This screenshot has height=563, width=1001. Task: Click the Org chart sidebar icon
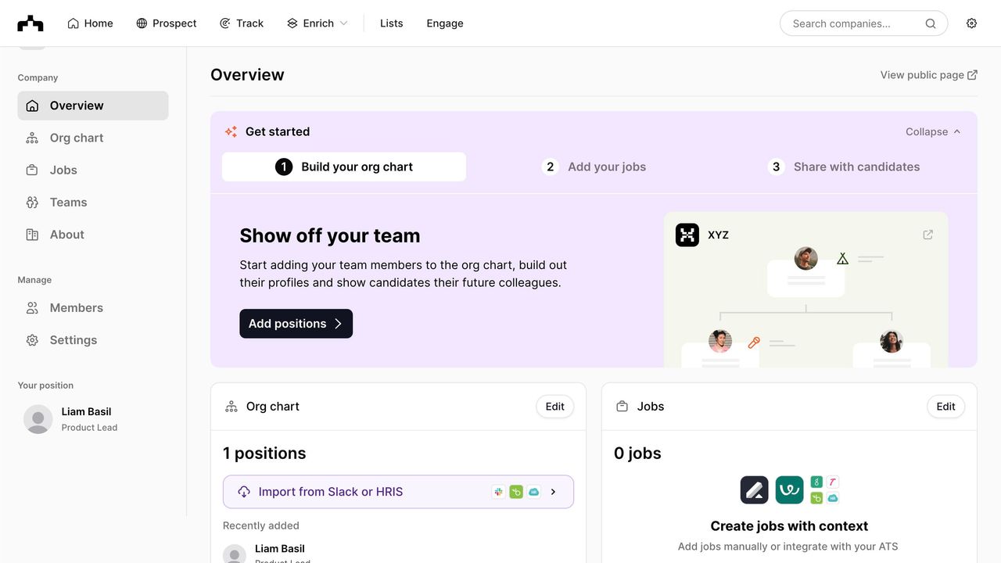click(32, 138)
